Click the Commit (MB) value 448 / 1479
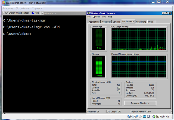 pos(149,96)
